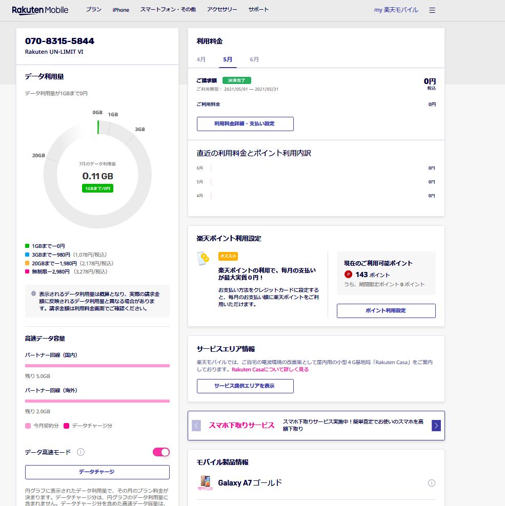This screenshot has width=505, height=506.
Task: Open the アクセサリー menu
Action: point(222,10)
